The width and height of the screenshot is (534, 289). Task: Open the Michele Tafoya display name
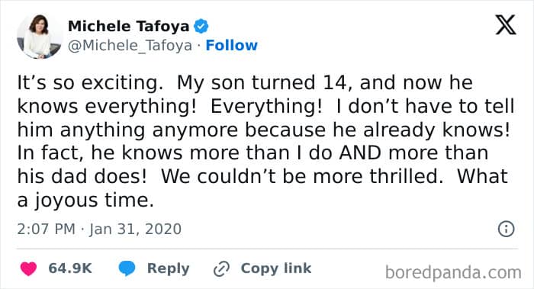pos(128,26)
